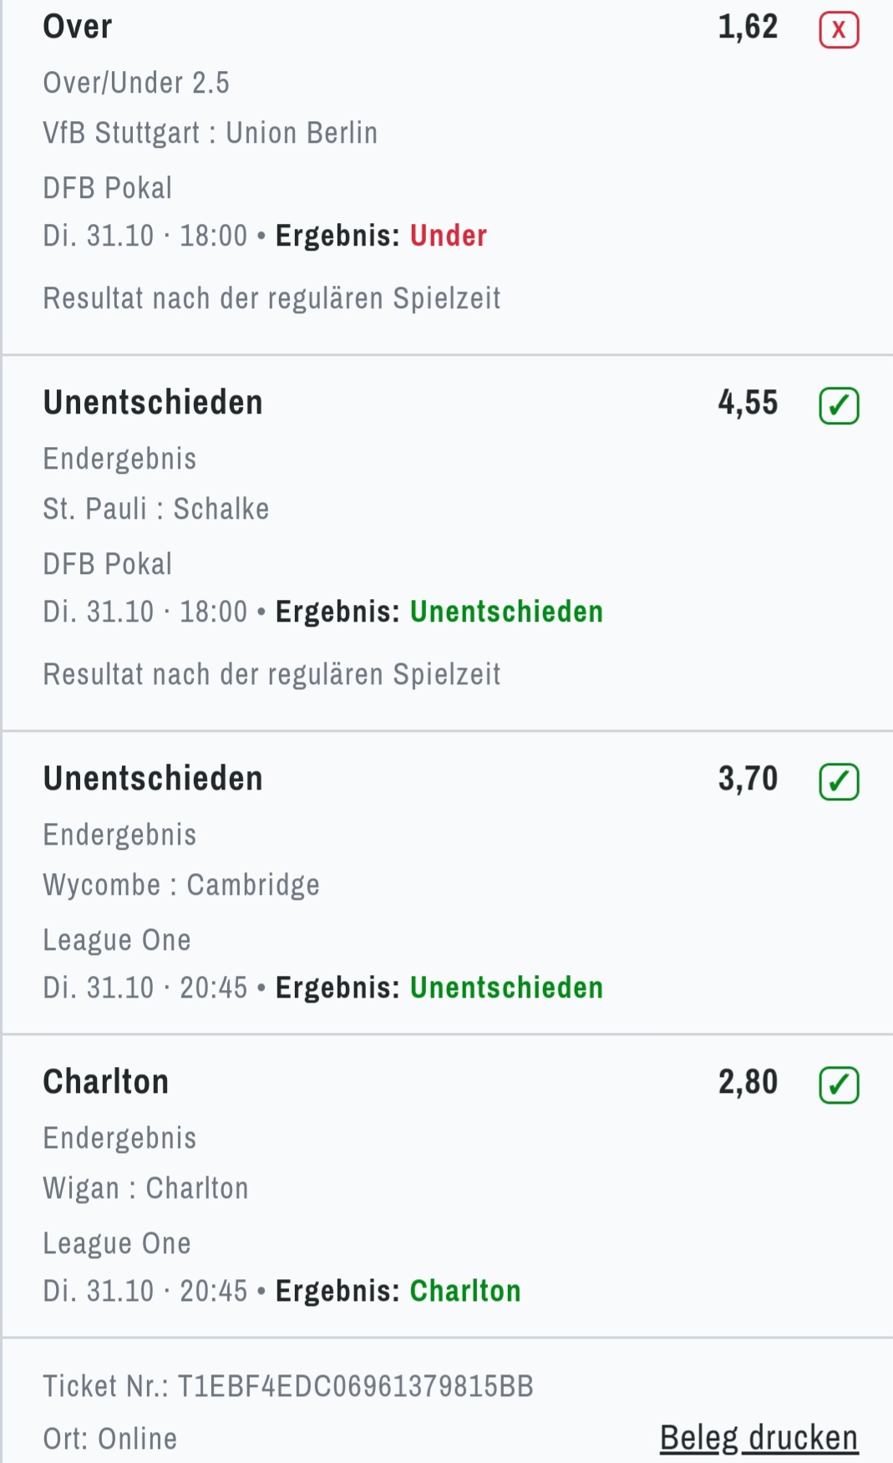
Task: Click the red Under result text
Action: point(449,236)
